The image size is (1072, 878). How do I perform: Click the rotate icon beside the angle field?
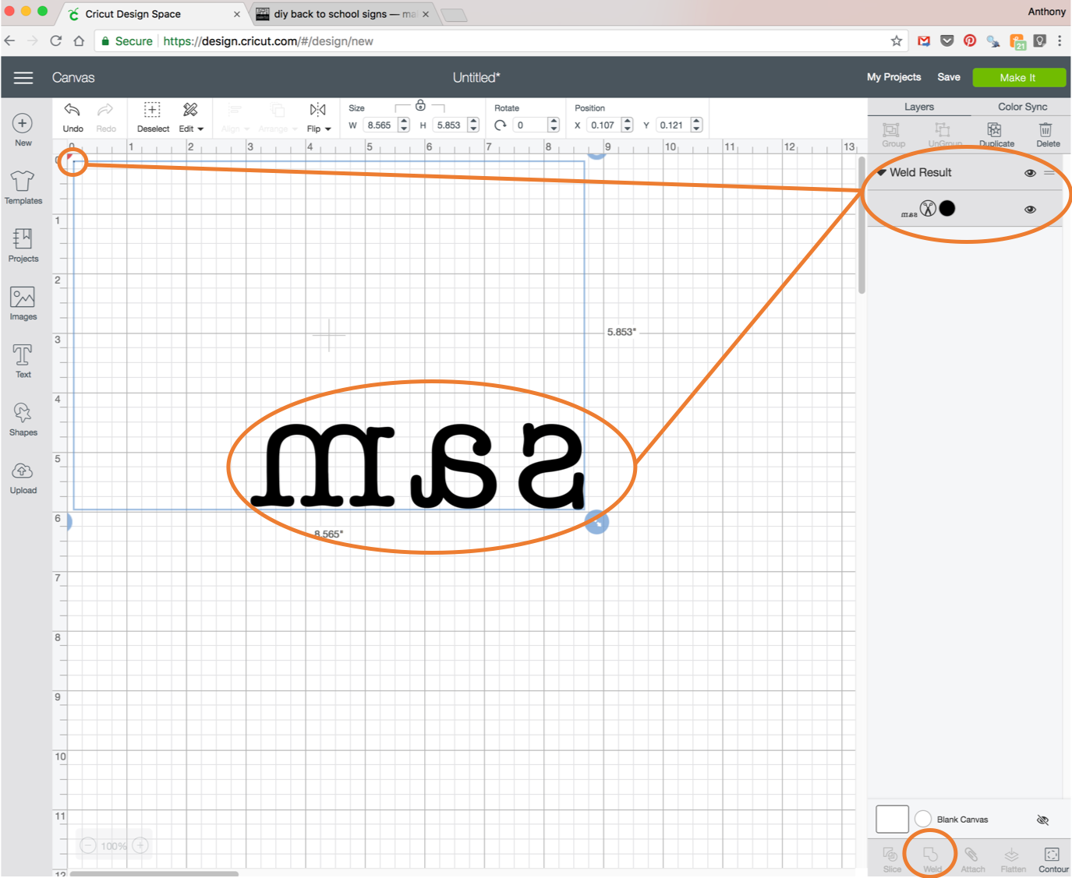[501, 125]
